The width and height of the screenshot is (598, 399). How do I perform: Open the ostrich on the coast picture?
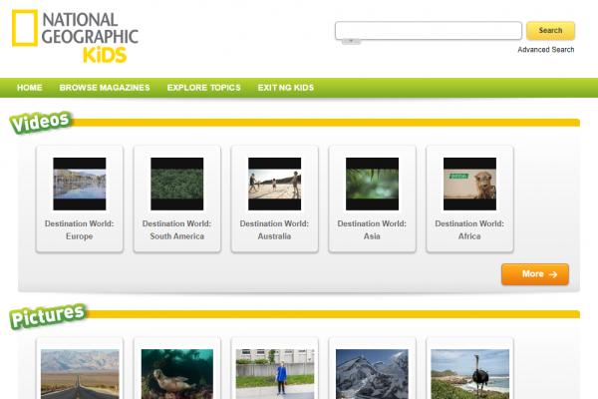click(x=469, y=374)
